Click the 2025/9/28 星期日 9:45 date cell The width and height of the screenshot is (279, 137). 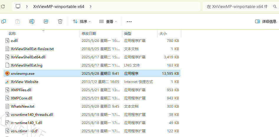point(100,106)
